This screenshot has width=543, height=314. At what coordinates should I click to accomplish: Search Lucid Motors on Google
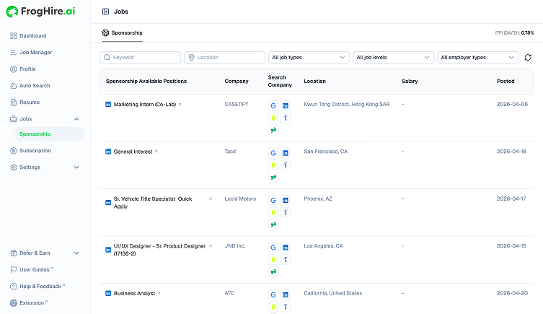[273, 200]
